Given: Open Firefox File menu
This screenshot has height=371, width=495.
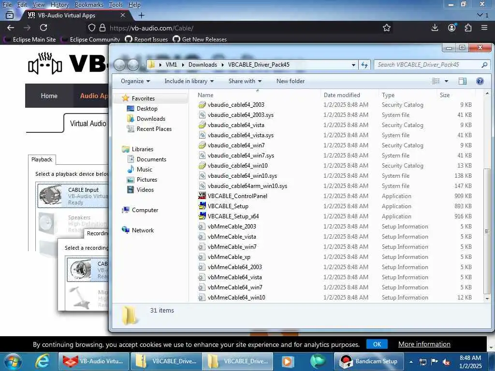Looking at the screenshot, I should (x=7, y=5).
